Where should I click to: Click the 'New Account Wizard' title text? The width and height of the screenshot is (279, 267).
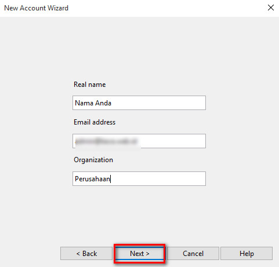(36, 8)
